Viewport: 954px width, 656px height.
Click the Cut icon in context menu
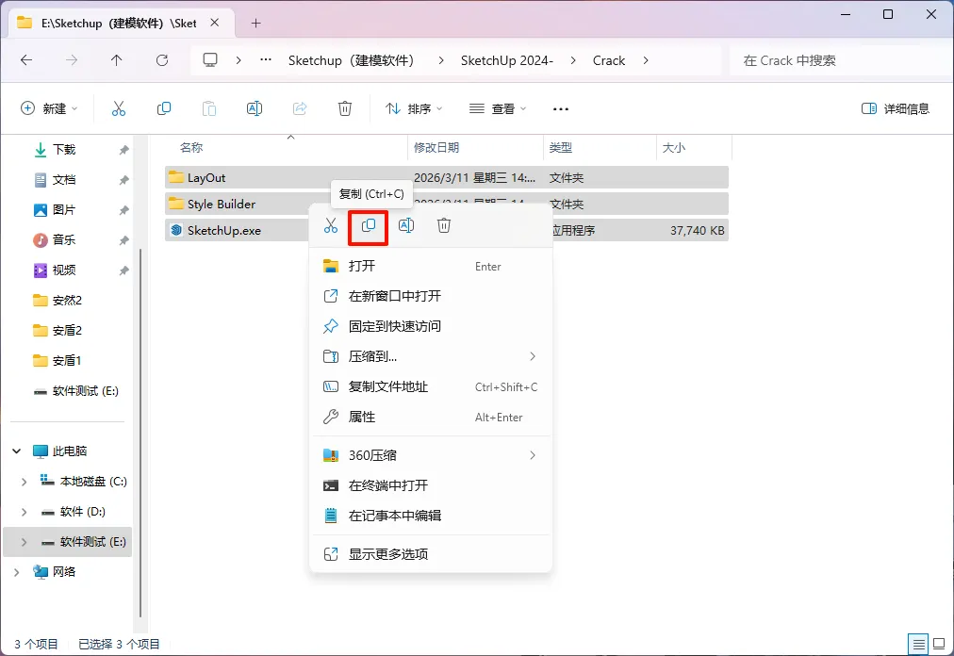(x=330, y=226)
